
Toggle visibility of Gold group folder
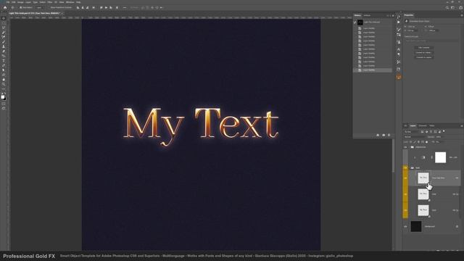[x=405, y=167]
